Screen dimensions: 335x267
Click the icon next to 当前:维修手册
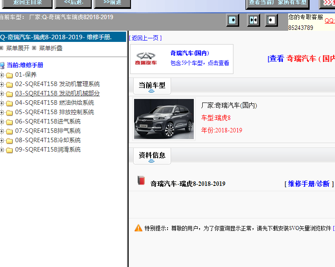(2, 66)
